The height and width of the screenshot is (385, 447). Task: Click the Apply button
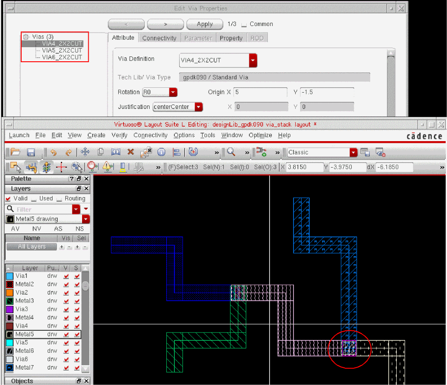point(204,24)
